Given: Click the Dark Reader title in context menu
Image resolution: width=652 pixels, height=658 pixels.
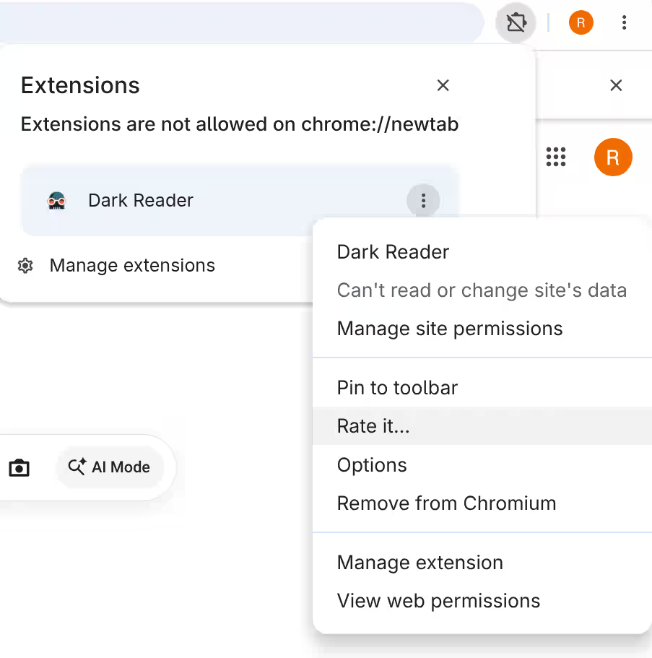Looking at the screenshot, I should (393, 252).
